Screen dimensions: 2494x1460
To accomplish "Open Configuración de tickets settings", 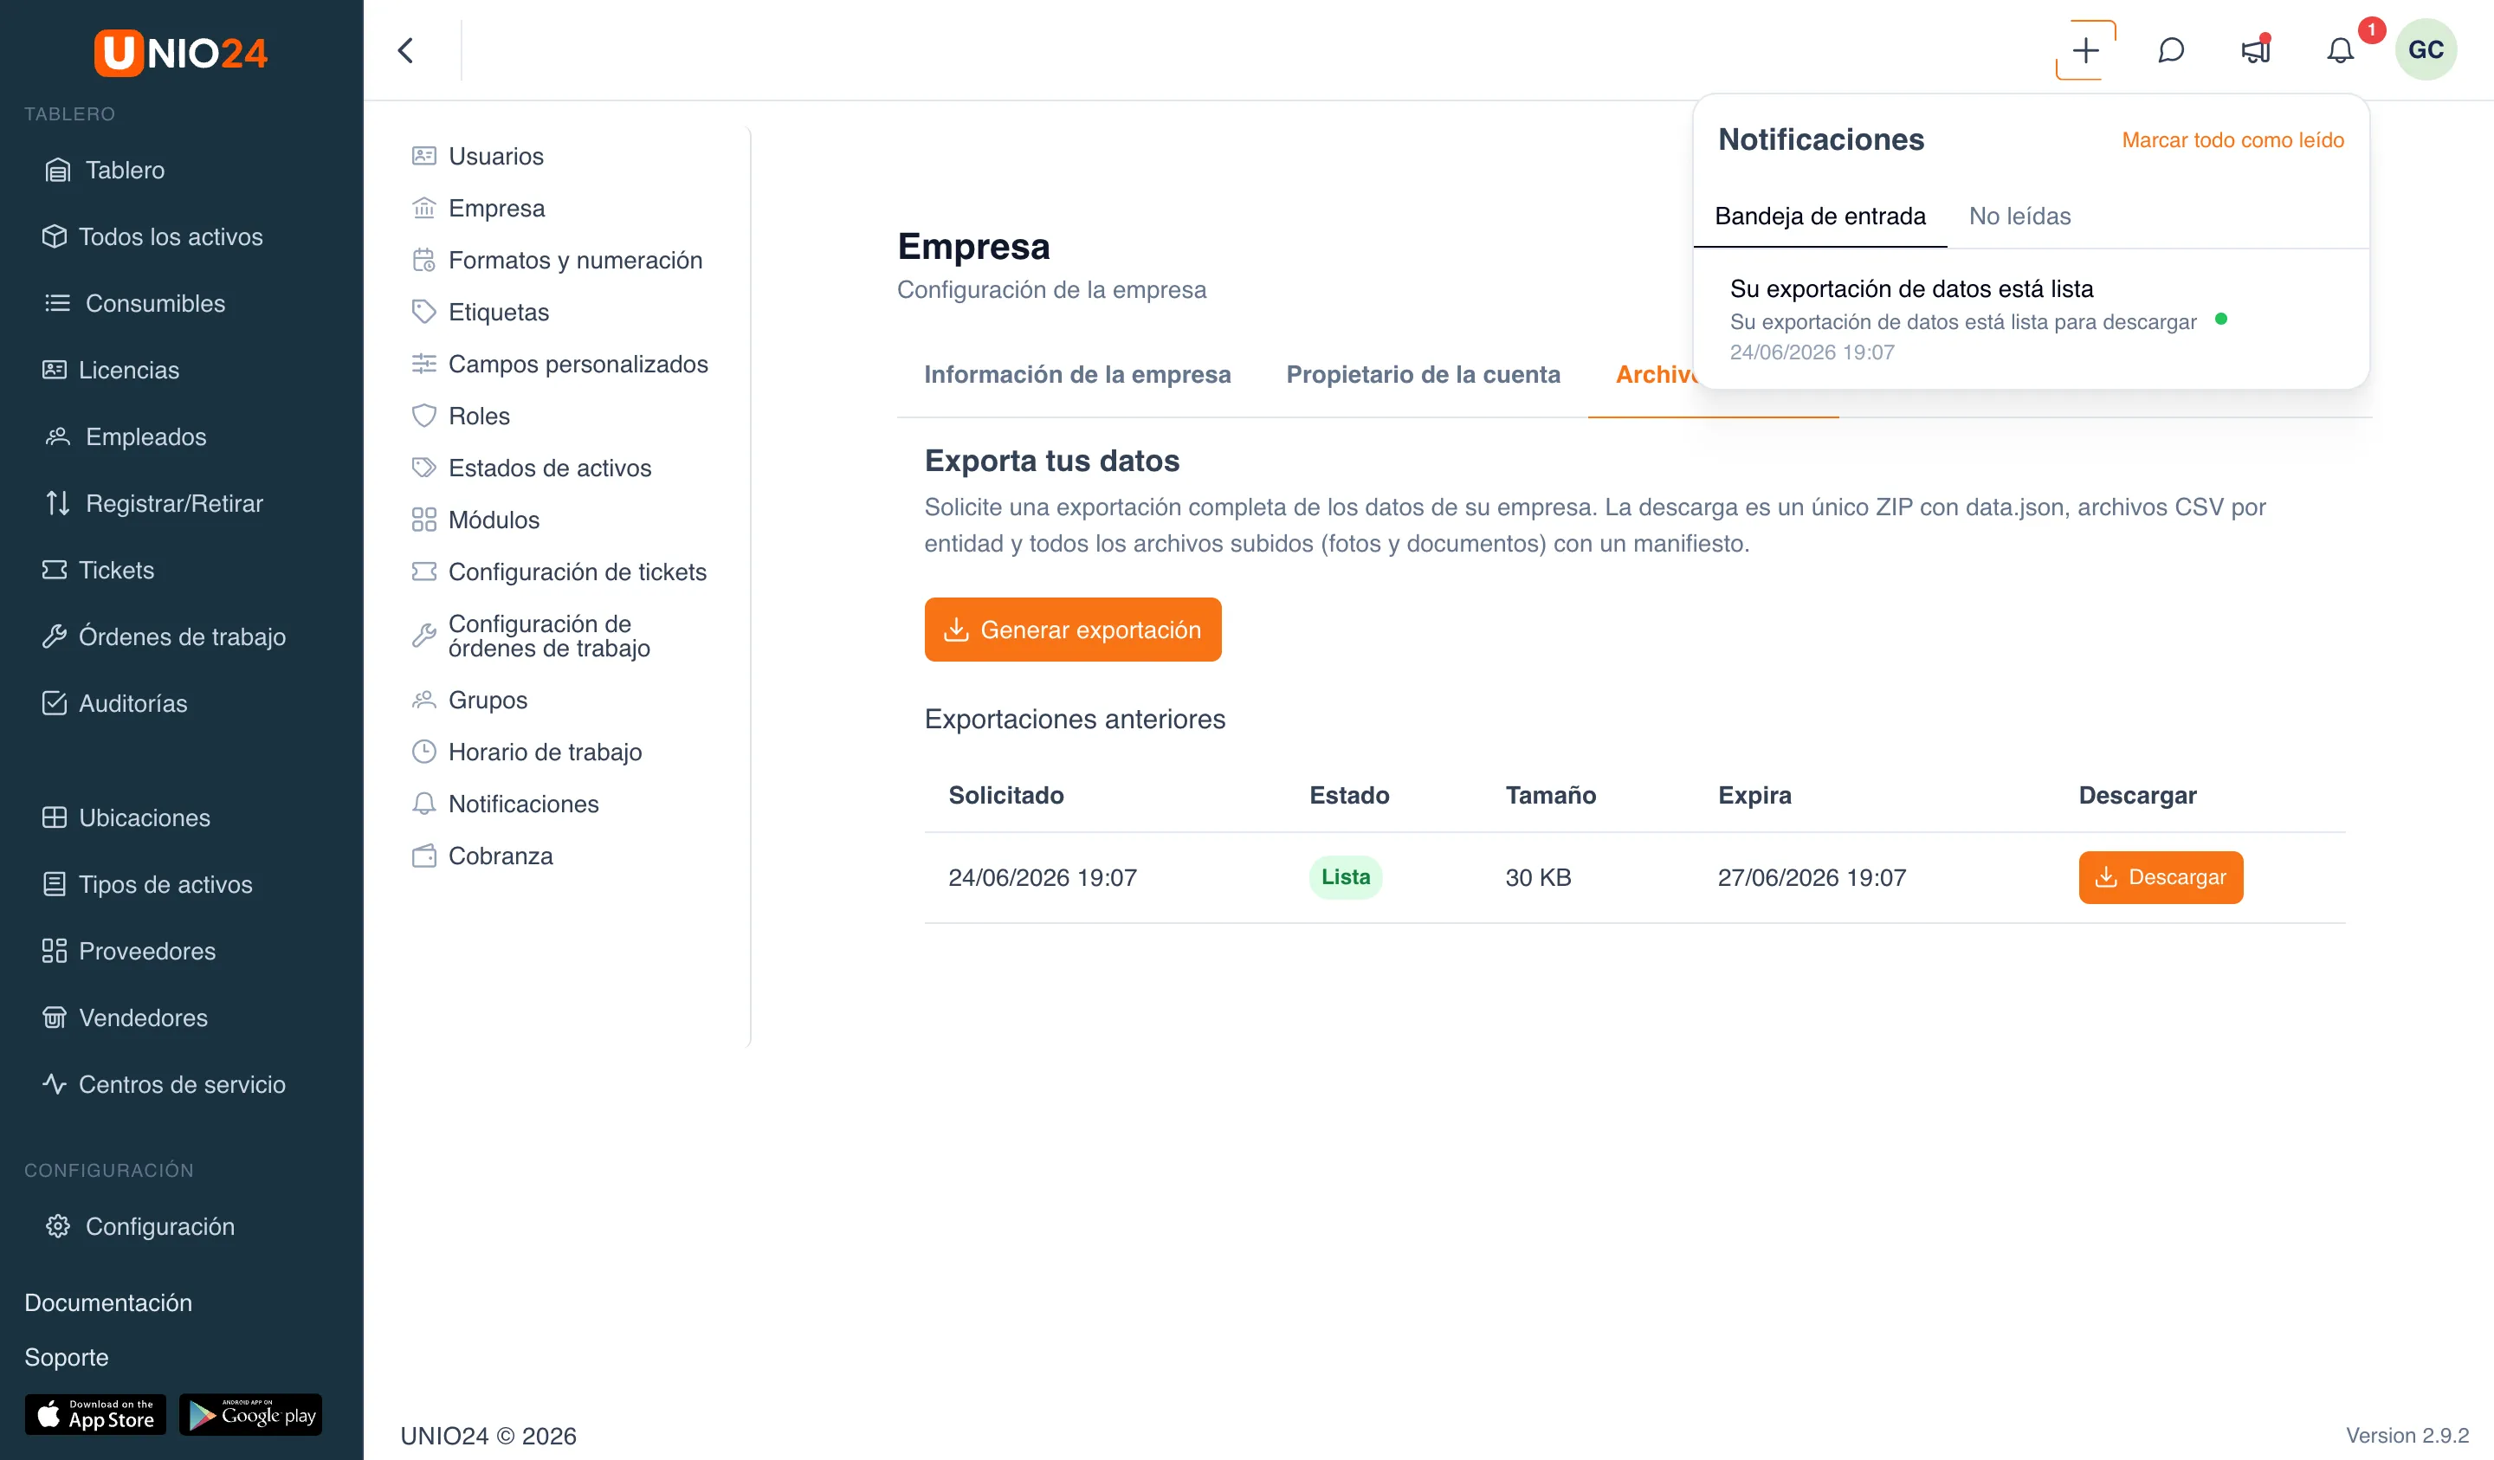I will coord(561,572).
